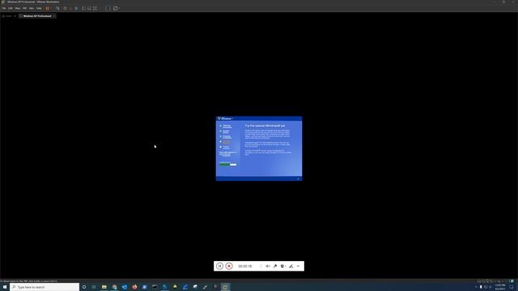Minimize the recorder control bar
518x291 pixels.
click(299, 266)
